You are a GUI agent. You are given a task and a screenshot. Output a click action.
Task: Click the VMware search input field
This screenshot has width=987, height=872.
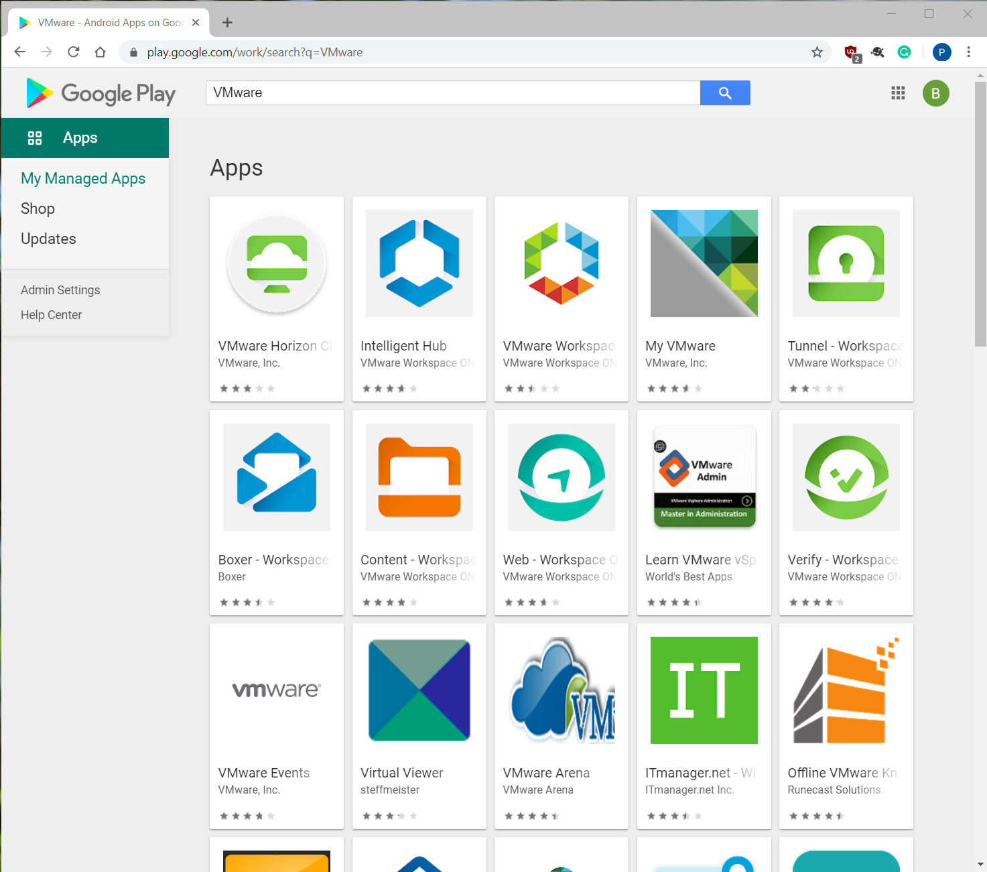click(453, 93)
